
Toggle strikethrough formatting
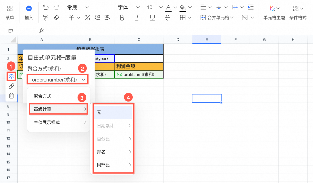tap(168, 18)
